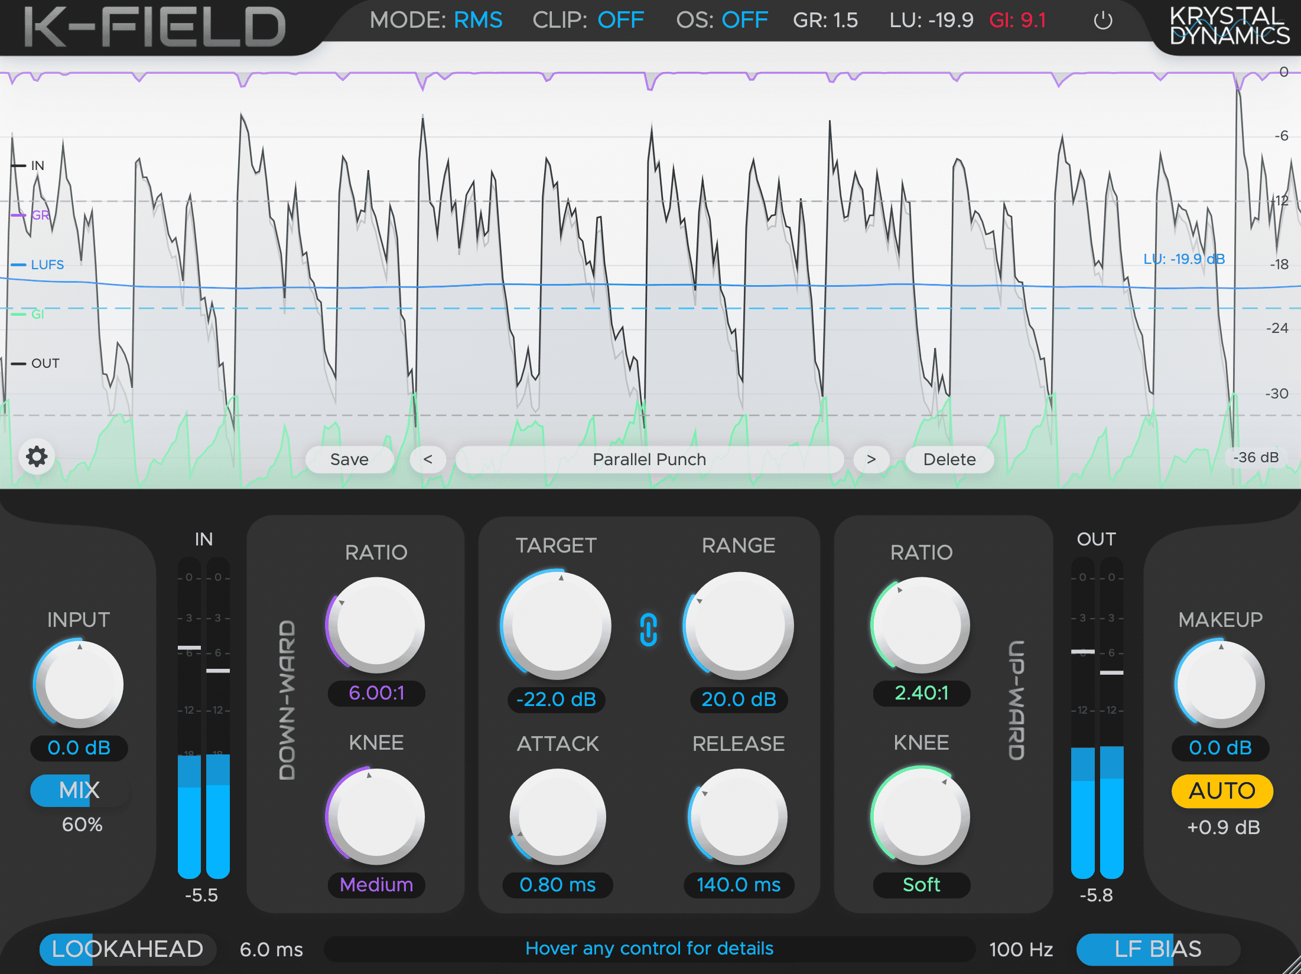
Task: Go to next preset with > arrow
Action: click(871, 459)
